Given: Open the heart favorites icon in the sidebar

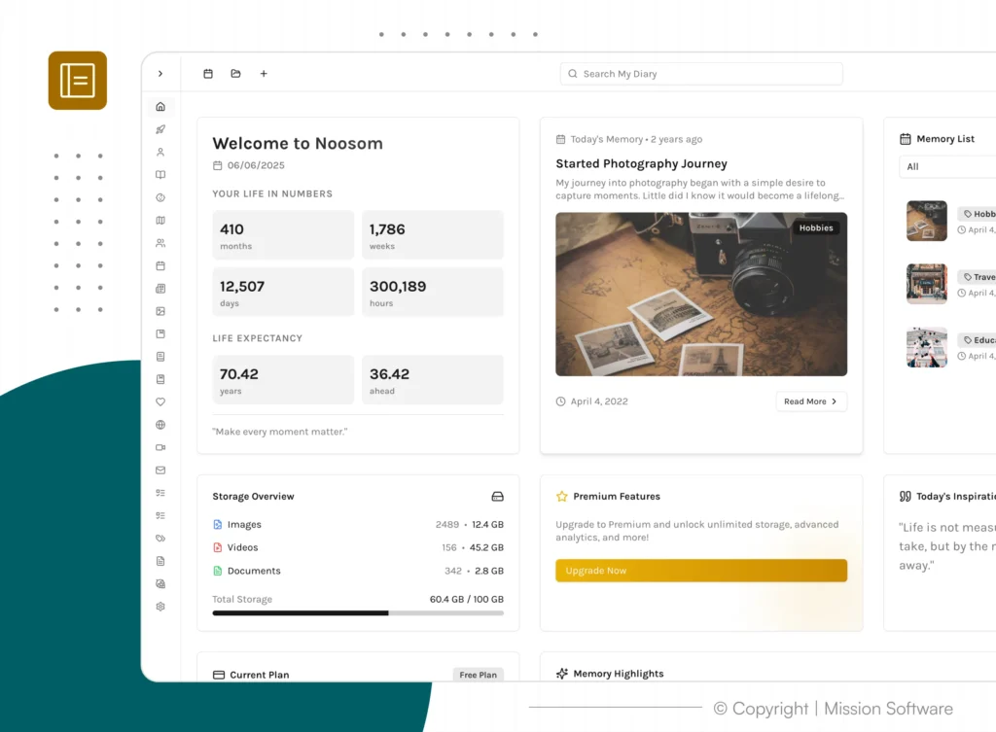Looking at the screenshot, I should tap(160, 401).
